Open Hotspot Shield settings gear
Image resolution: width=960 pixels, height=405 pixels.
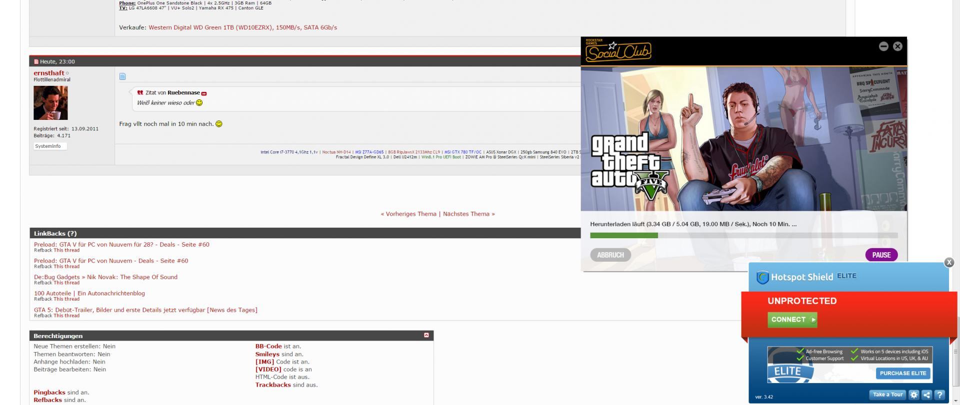point(914,395)
